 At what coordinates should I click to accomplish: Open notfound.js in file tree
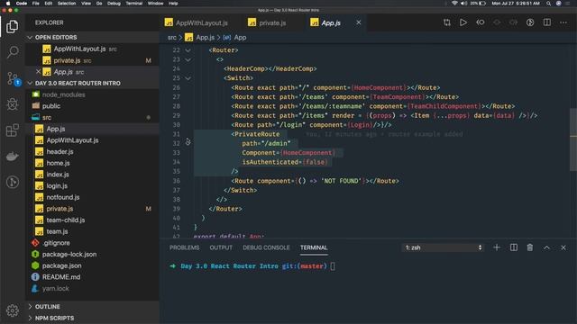click(63, 197)
